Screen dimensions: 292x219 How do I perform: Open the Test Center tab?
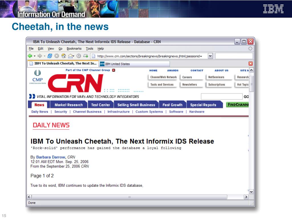pyautogui.click(x=101, y=105)
